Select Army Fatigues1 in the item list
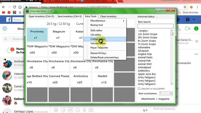Screen dimensions: 201x113 click(x=147, y=78)
